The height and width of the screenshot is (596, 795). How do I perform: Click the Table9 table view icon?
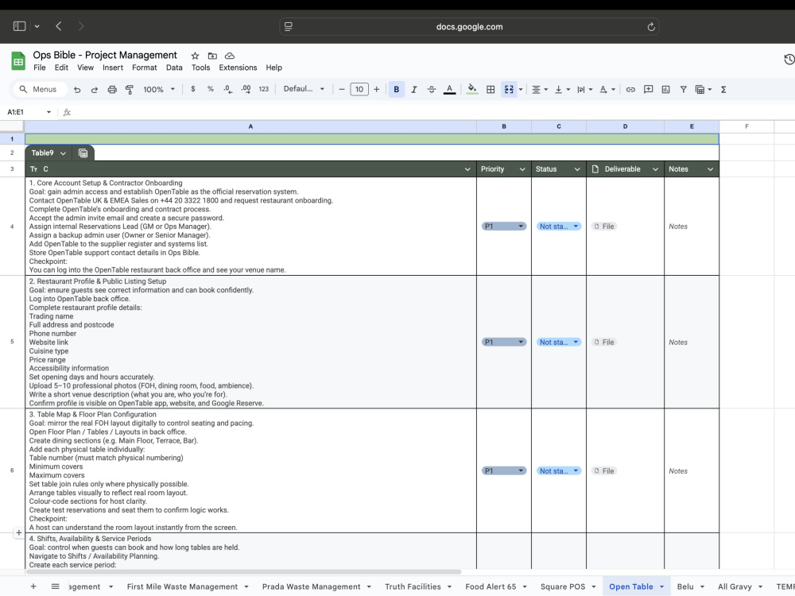pos(83,153)
